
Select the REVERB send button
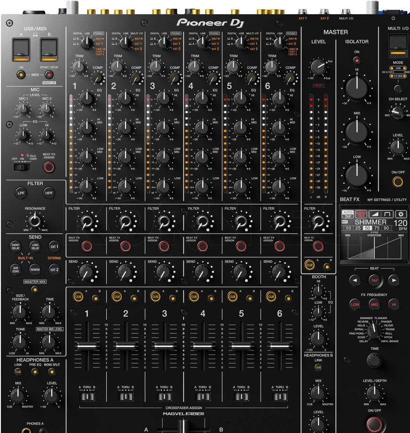click(35, 270)
